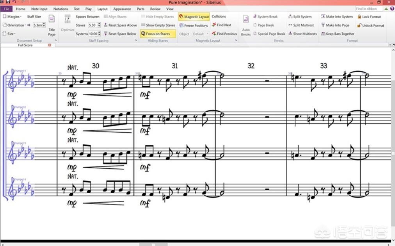Open the Margins dropdown
Image resolution: width=395 pixels, height=246 pixels.
click(12, 17)
